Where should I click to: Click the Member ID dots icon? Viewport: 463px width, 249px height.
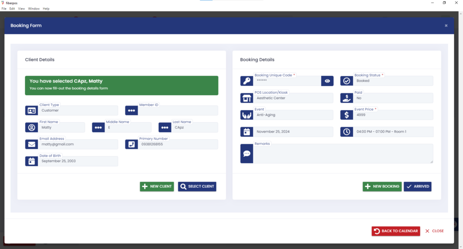click(132, 111)
